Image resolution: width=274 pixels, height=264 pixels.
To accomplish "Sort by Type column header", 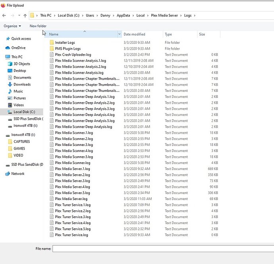I will tap(168, 34).
